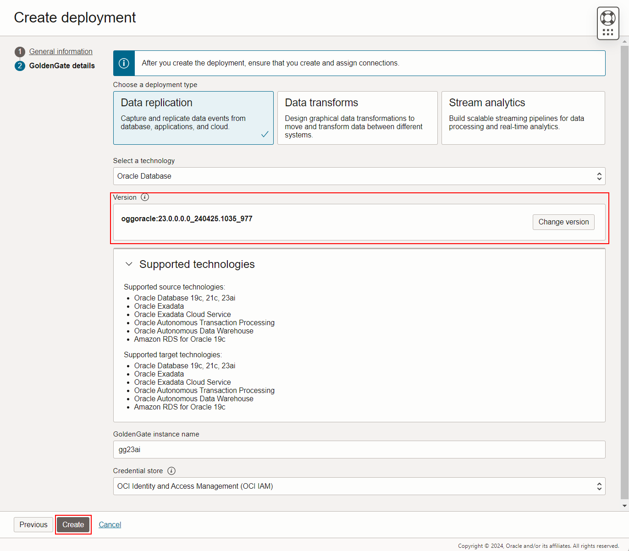Click the info icon in the blue banner
629x551 pixels.
point(123,63)
